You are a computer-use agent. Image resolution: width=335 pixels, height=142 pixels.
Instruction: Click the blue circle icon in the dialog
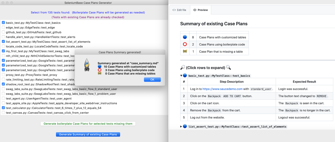click(99, 66)
